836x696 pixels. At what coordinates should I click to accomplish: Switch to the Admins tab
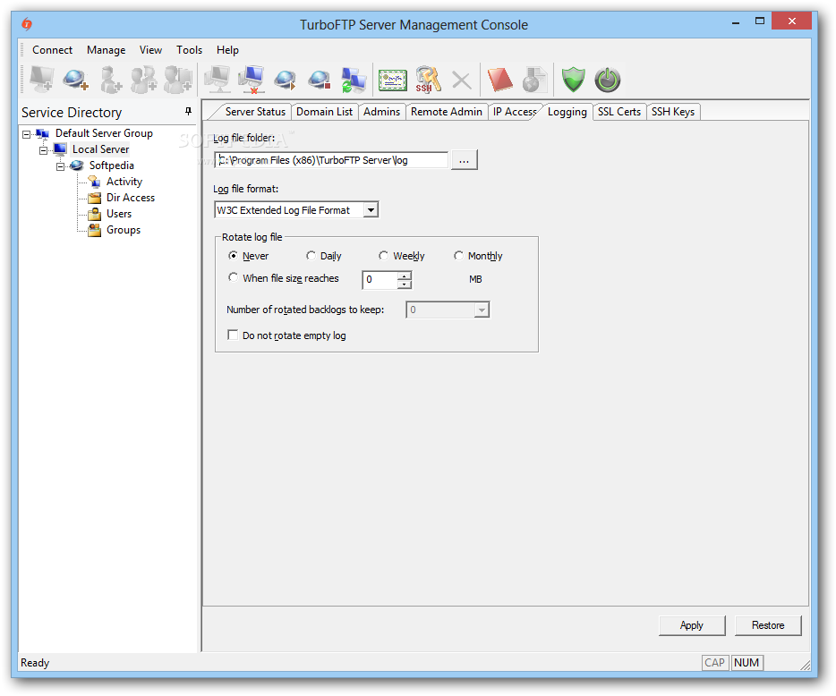381,112
